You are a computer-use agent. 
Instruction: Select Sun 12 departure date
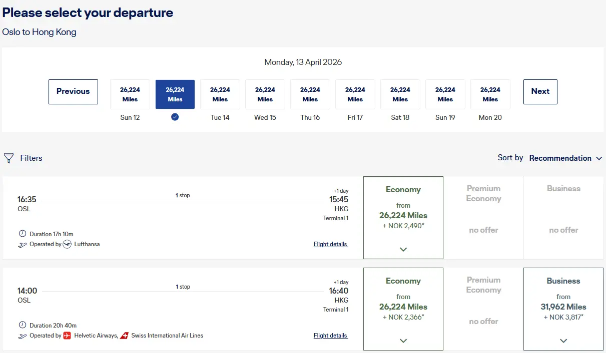point(130,94)
